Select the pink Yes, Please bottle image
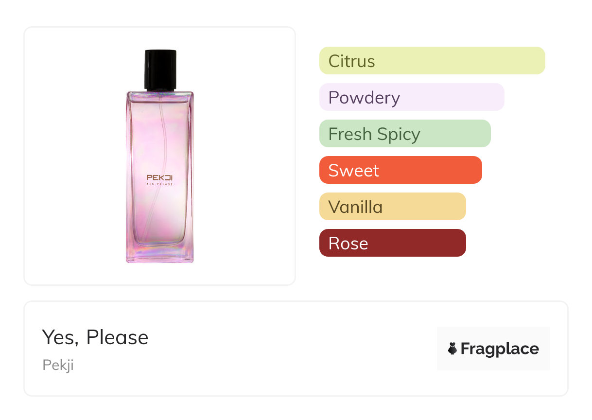This screenshot has height=420, width=592. point(160,156)
